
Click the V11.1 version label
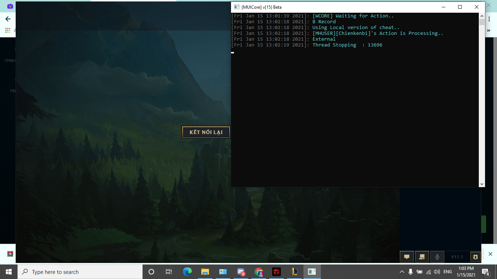click(457, 257)
